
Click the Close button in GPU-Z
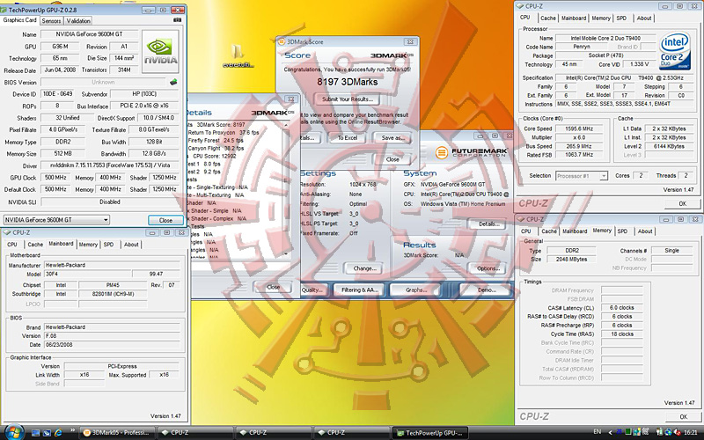pyautogui.click(x=165, y=220)
